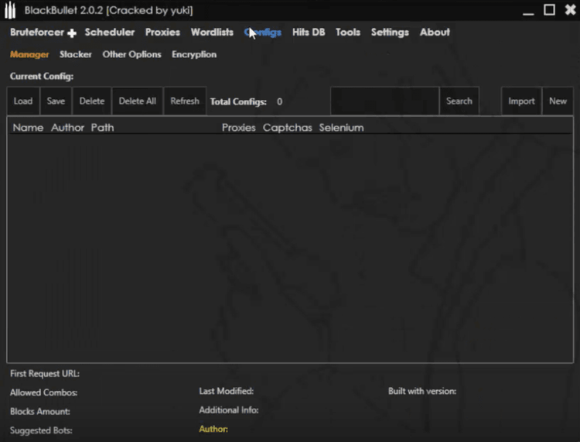Screen dimensions: 580x442
Task: Maximize the BlackBullet window
Action: pos(549,10)
